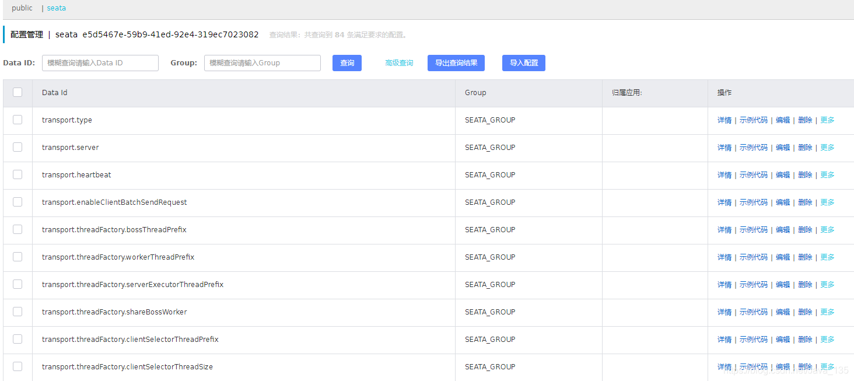Expand 更多 menu for transport.type

pyautogui.click(x=827, y=120)
